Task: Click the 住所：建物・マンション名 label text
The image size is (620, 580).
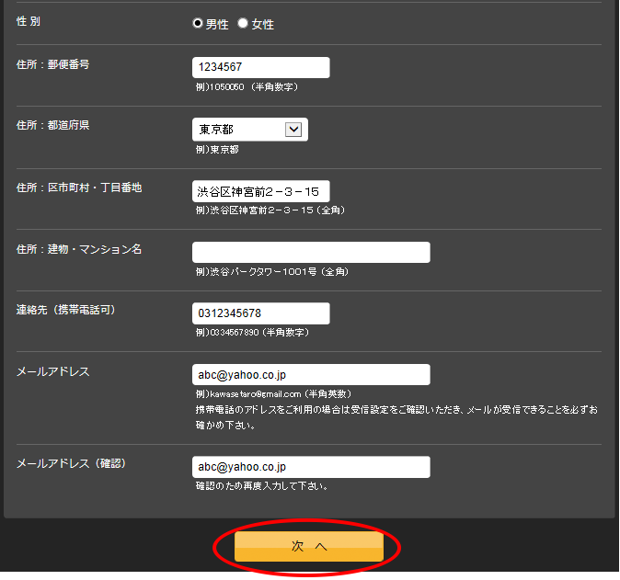Action: click(79, 249)
